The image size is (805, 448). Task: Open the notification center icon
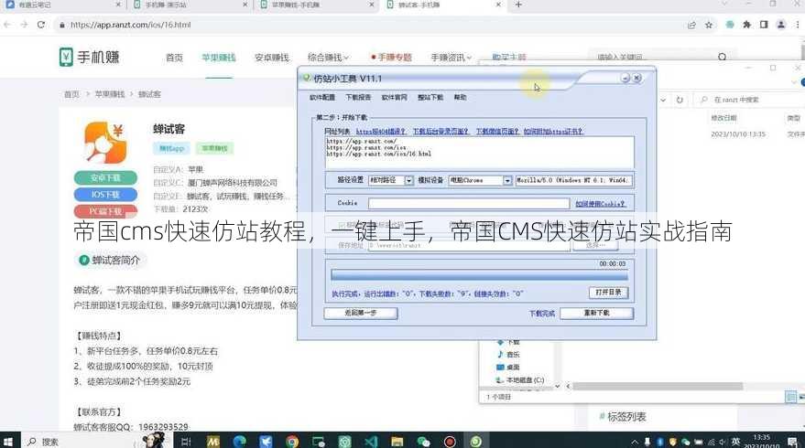coord(794,442)
